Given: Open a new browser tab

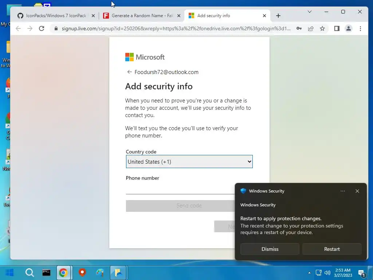Looking at the screenshot, I should (x=278, y=16).
